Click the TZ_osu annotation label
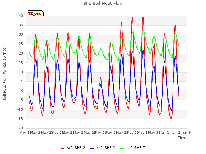The height and width of the screenshot is (154, 206). tap(35, 13)
